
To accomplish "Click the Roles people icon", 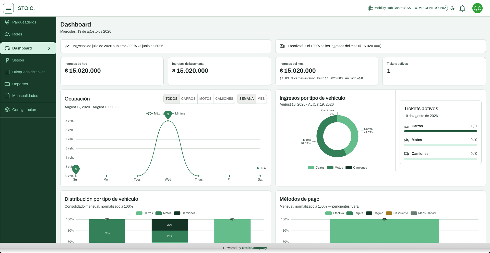I will pyautogui.click(x=7, y=34).
